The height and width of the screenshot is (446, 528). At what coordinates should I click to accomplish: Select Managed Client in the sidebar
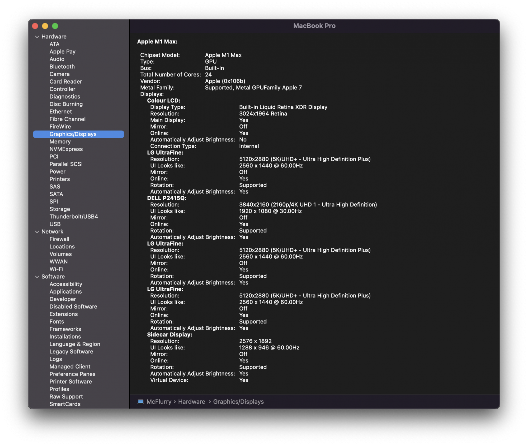[70, 367]
